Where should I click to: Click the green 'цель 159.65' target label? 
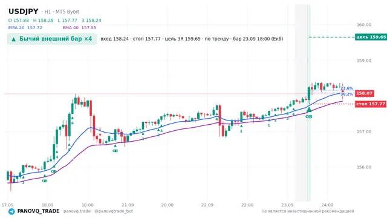(x=371, y=37)
